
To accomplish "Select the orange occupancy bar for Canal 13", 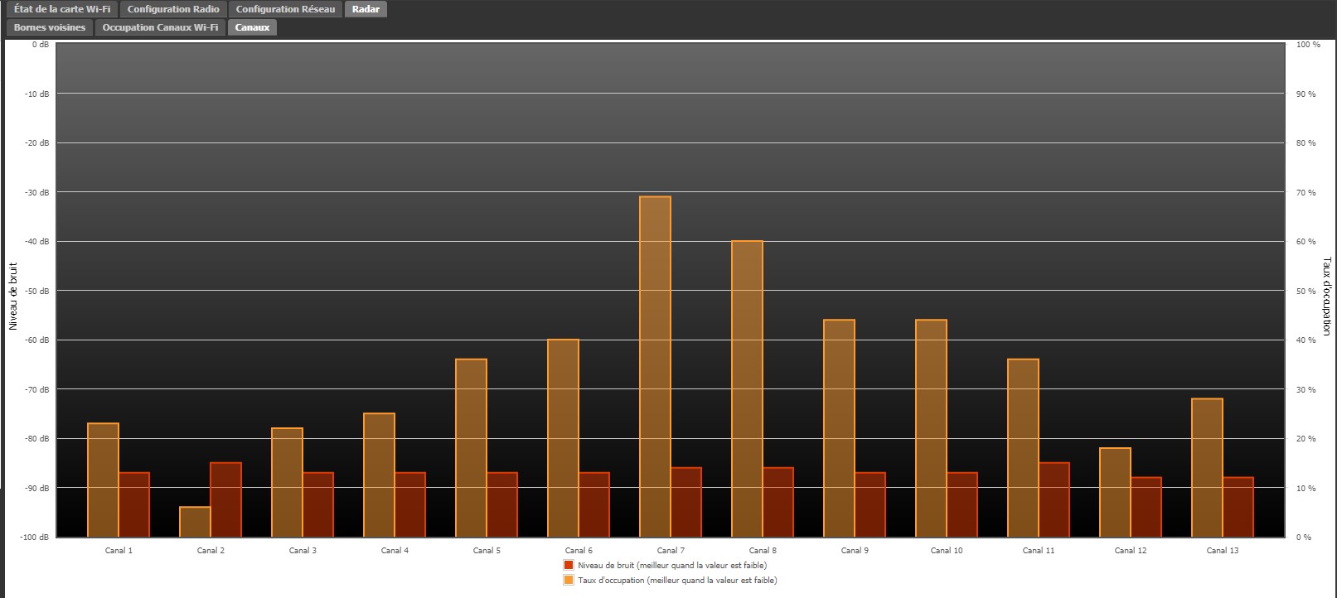I will [x=1208, y=468].
